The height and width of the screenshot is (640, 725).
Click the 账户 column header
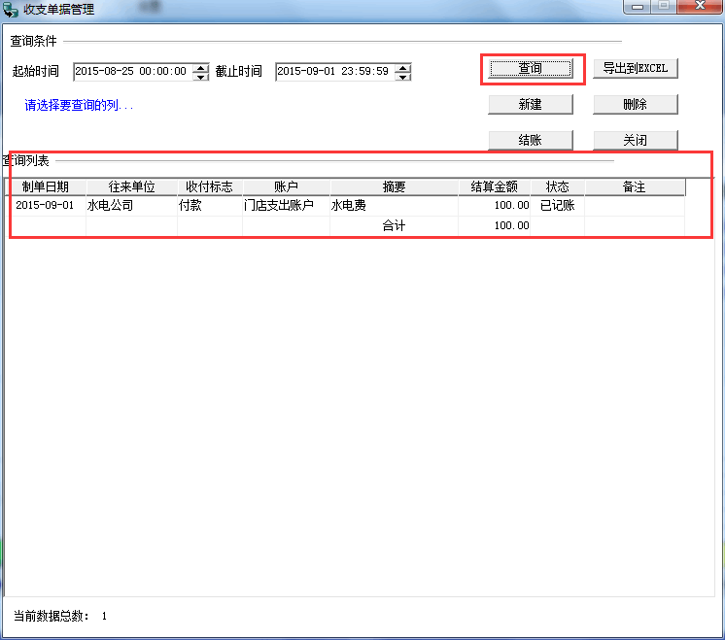286,187
